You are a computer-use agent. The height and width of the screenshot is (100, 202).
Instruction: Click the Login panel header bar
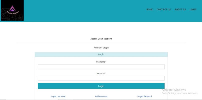[x=101, y=54]
